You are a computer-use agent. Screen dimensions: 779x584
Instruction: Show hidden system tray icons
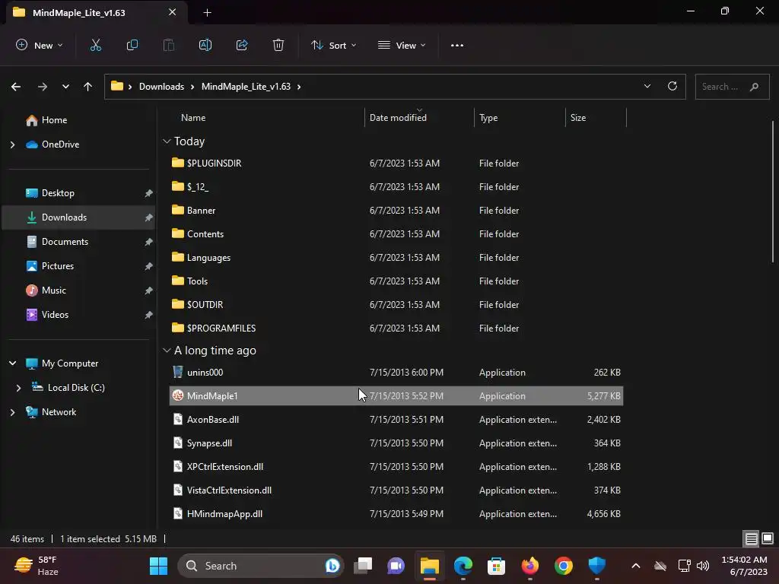(635, 566)
